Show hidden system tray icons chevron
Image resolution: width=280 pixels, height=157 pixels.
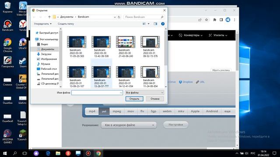pyautogui.click(x=237, y=153)
